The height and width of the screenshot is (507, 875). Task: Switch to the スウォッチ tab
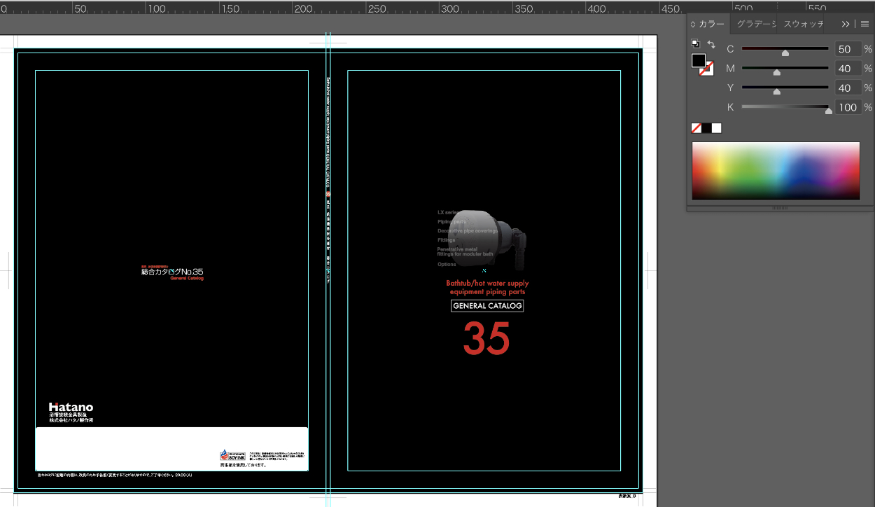click(x=803, y=24)
